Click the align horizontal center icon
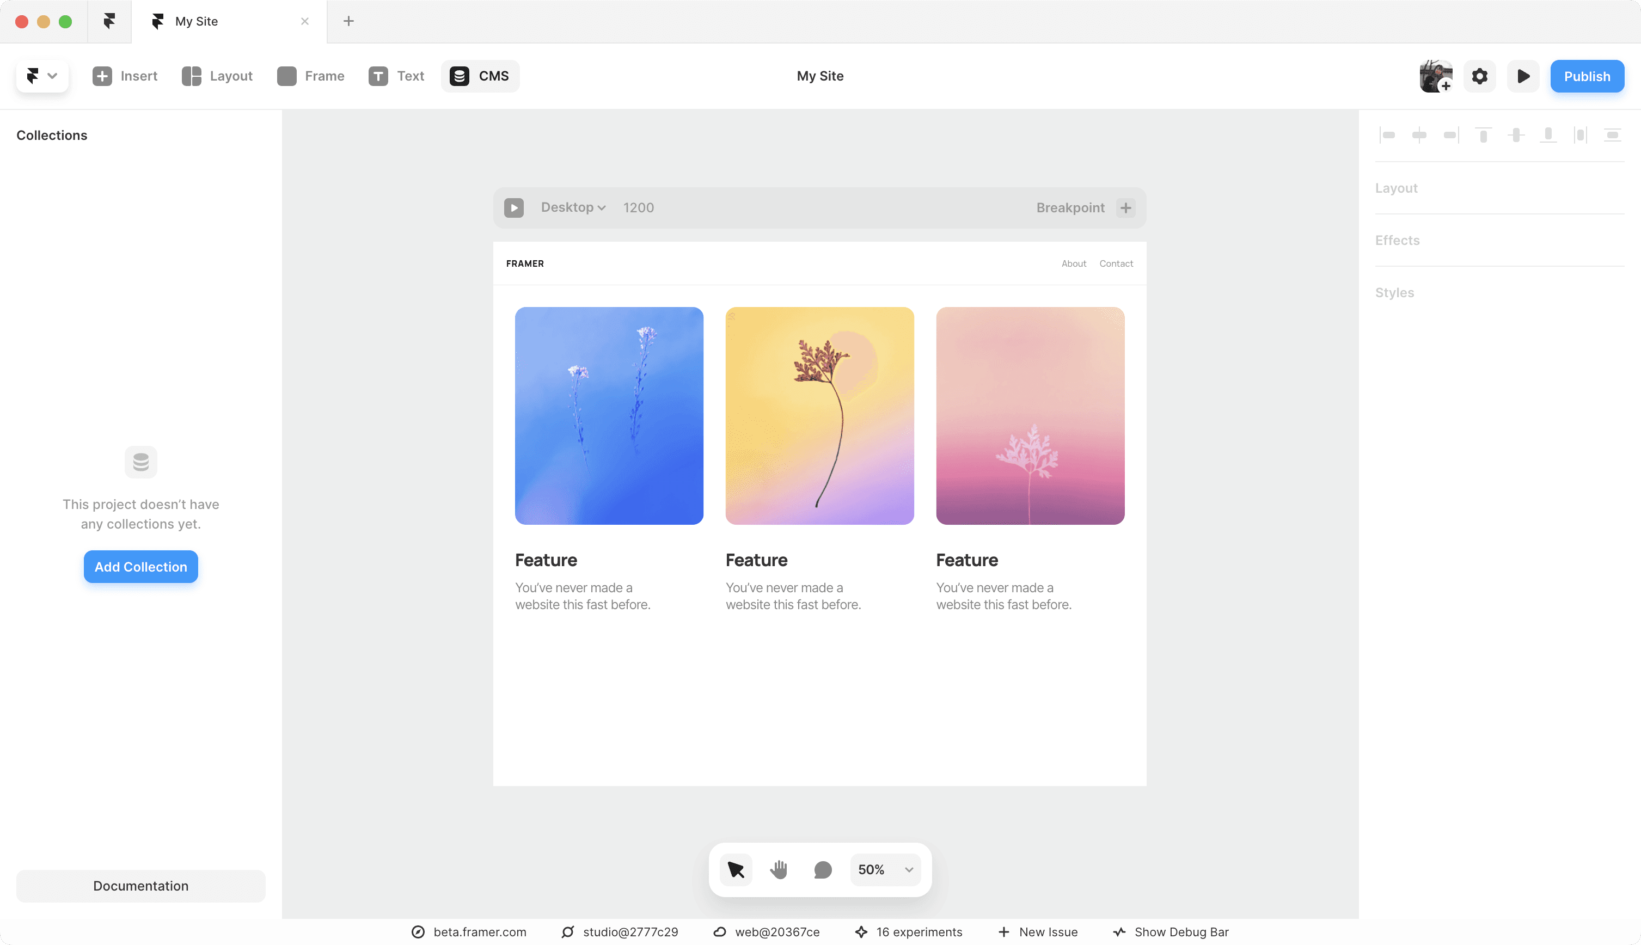 (1419, 135)
